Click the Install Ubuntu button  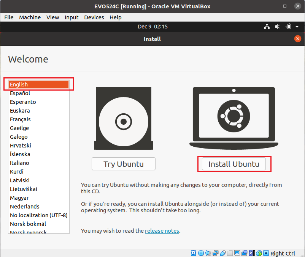(x=234, y=164)
